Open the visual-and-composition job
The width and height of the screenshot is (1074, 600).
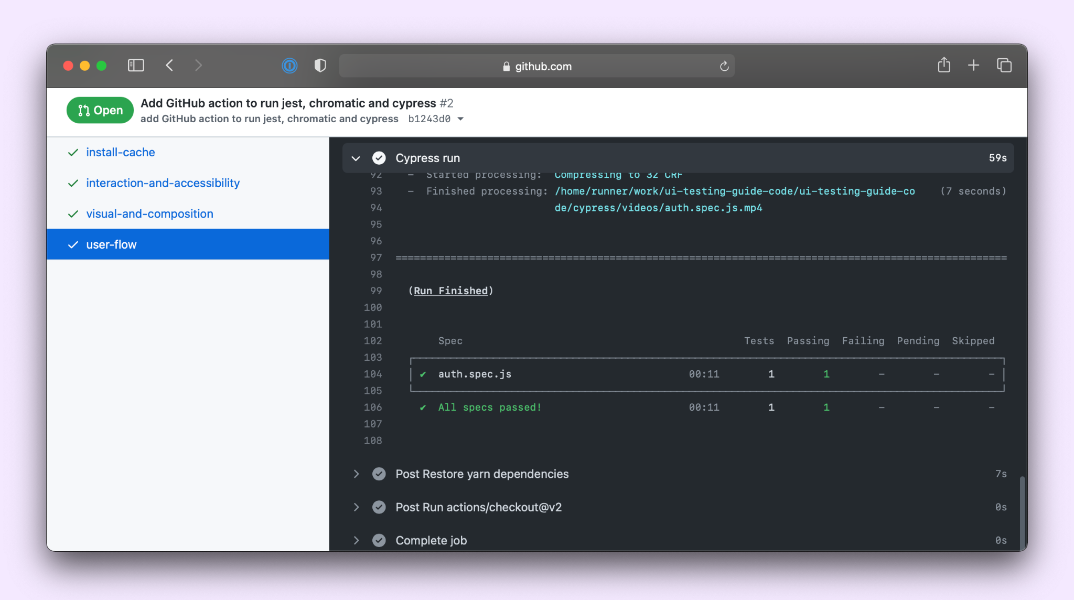pyautogui.click(x=149, y=214)
